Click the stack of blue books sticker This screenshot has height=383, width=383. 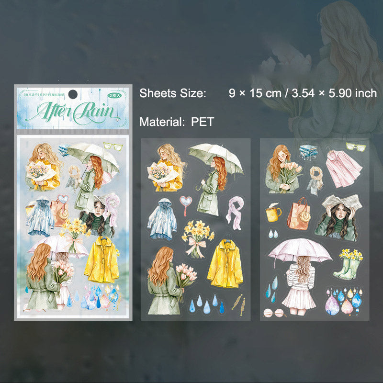[308, 151]
